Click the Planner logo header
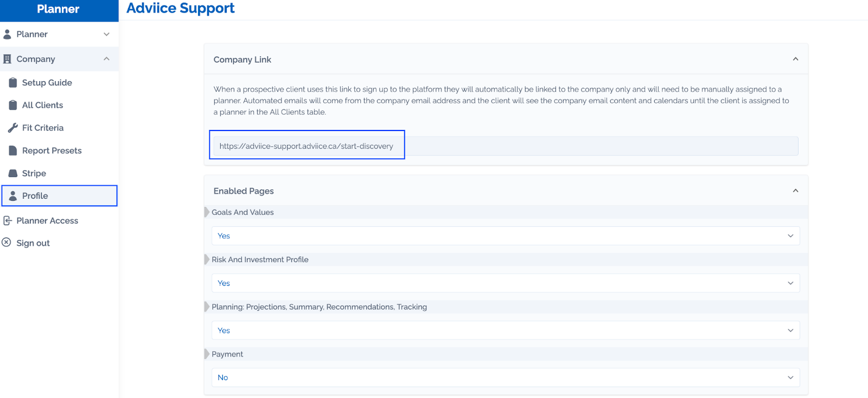Screen dimensions: 868x398 pyautogui.click(x=59, y=9)
